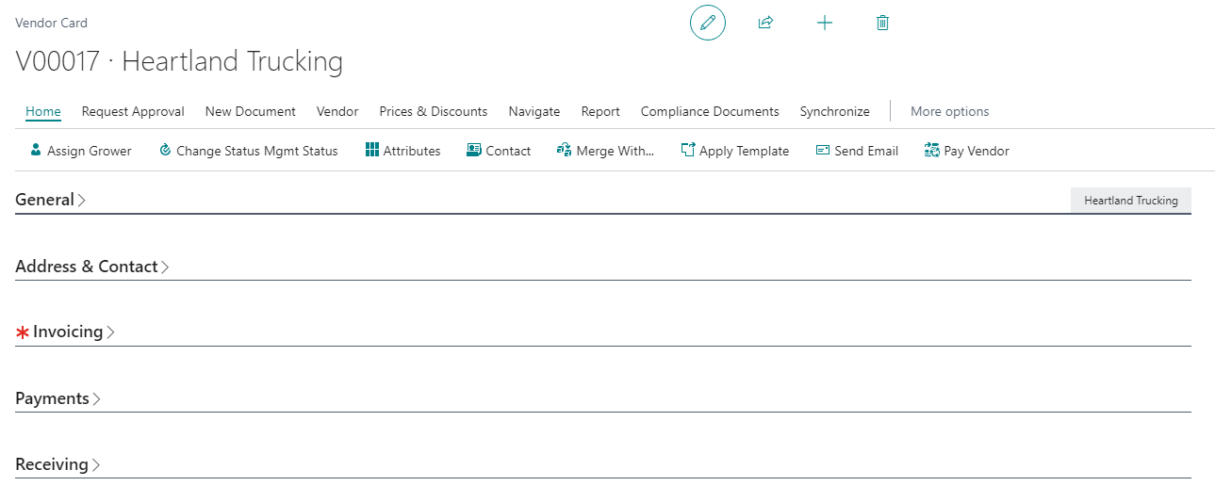Image resolution: width=1215 pixels, height=486 pixels.
Task: Click Apply Template action
Action: pos(734,151)
